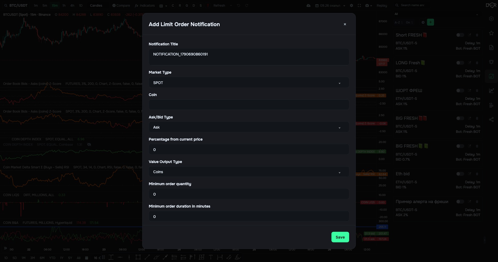Screen dimensions: 498x262
Task: Open the alerts bell icon in right sidebar
Action: [491, 62]
